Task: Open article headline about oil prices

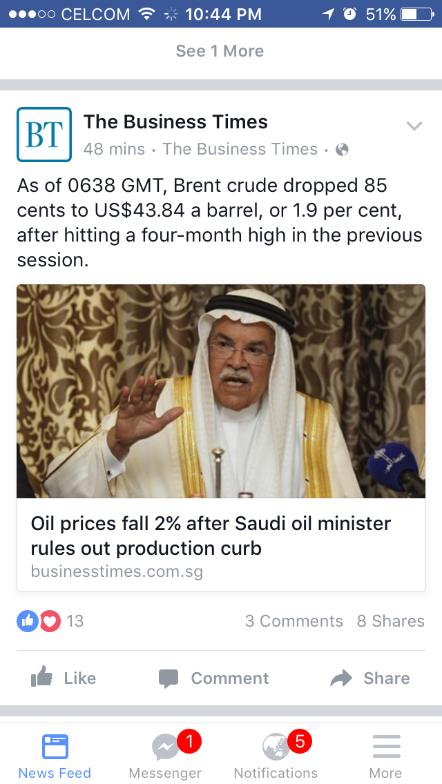Action: pyautogui.click(x=211, y=536)
